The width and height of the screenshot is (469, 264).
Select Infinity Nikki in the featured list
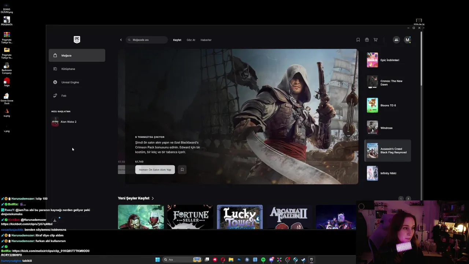pos(388,173)
